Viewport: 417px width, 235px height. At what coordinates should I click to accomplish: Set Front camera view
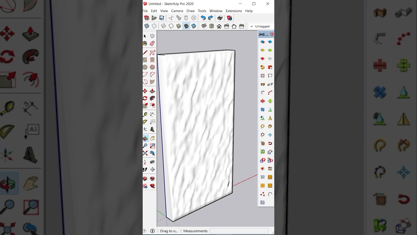219,26
